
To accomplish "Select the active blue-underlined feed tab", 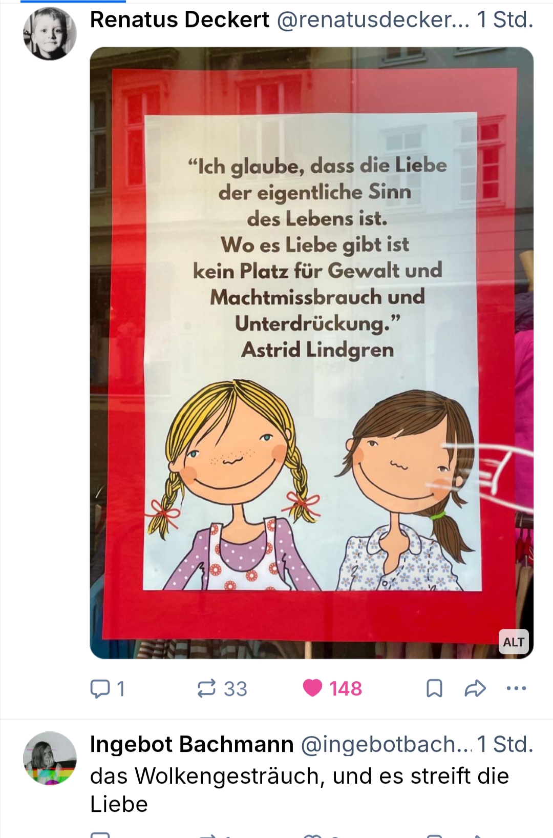I will (x=73, y=2).
